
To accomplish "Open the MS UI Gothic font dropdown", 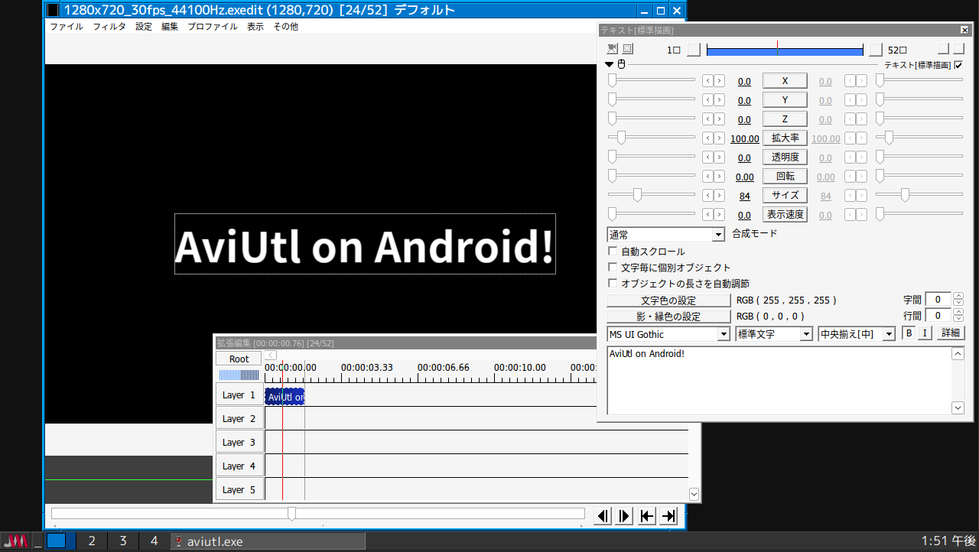I will [724, 334].
